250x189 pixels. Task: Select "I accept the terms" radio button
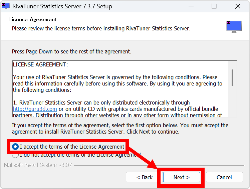(15, 147)
